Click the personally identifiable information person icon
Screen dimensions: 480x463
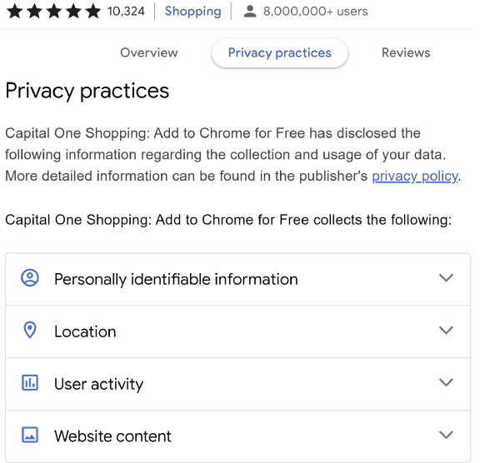[x=30, y=277]
